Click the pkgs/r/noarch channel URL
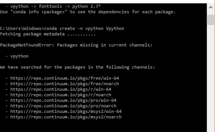Viewport: 215px width, 132px height. click(x=61, y=95)
